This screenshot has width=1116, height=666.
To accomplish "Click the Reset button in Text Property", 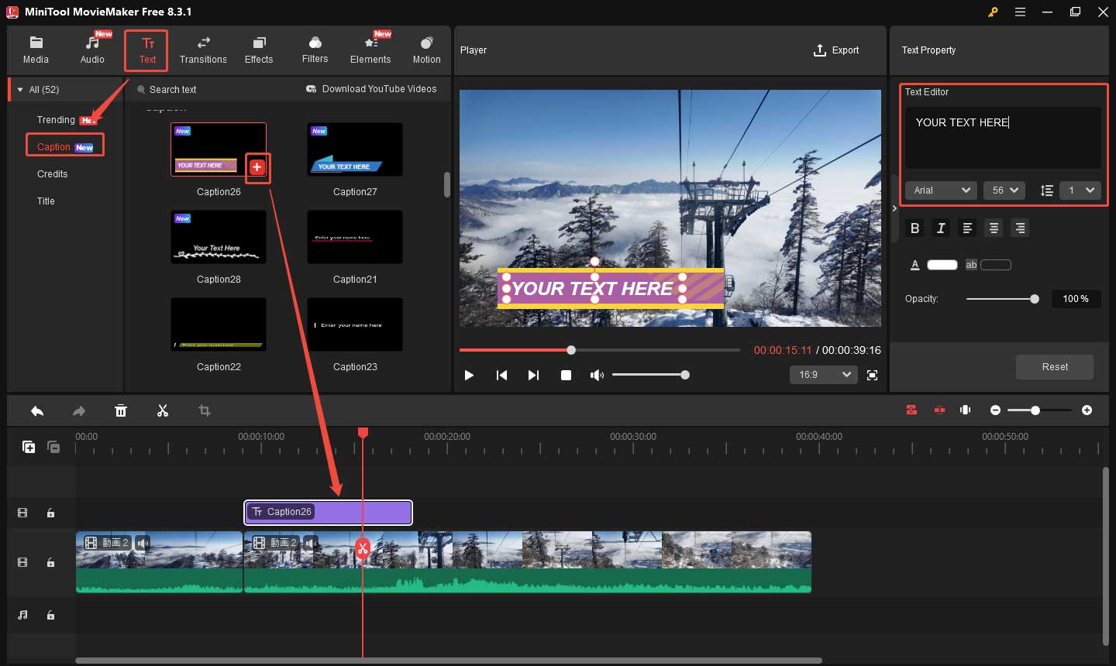I will pos(1054,366).
